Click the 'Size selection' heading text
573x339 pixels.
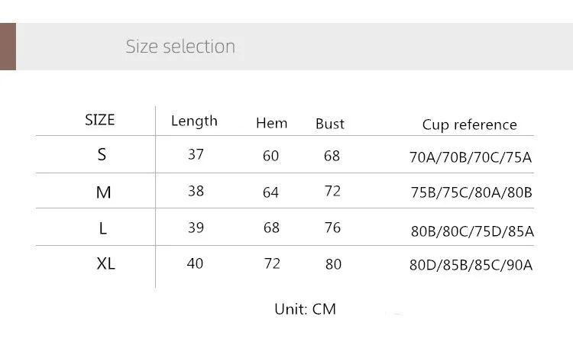click(x=180, y=47)
